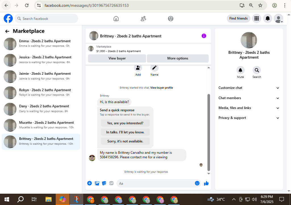The image size is (291, 205).
Task: Click the chat scrollbar up arrow
Action: (209, 68)
